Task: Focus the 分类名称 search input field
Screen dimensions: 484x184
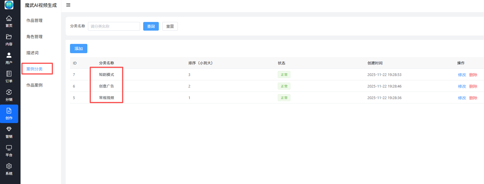Action: (114, 26)
